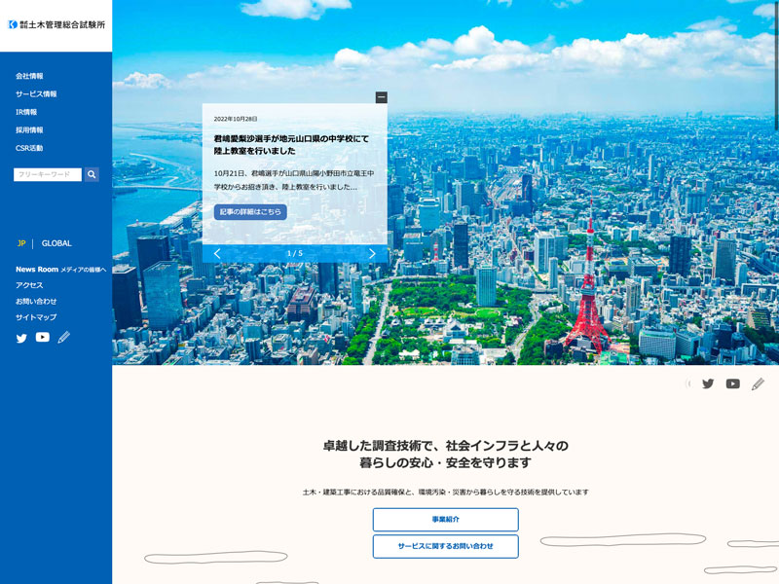Open the サービス情報 menu item

coord(36,94)
